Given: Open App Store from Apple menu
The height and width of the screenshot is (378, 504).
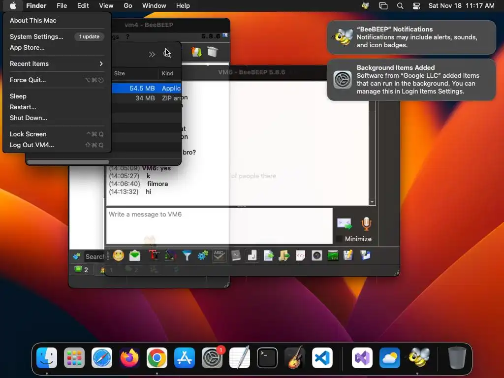Looking at the screenshot, I should click(27, 48).
